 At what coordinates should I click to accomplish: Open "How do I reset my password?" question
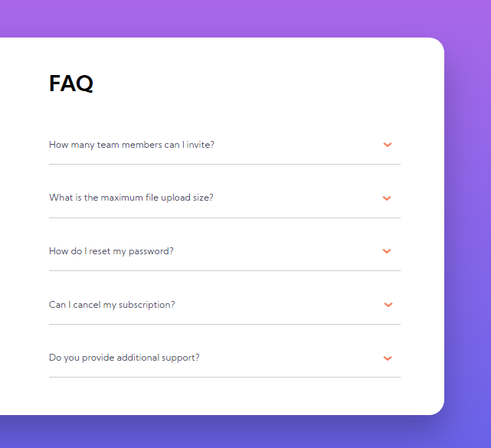111,251
